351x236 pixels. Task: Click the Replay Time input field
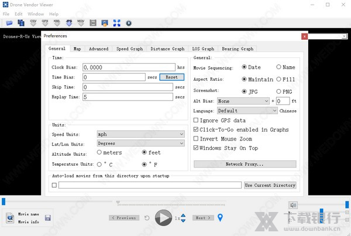pos(128,97)
